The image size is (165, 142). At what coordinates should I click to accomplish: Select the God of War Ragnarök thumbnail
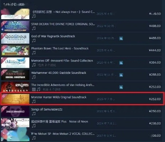(x=15, y=38)
